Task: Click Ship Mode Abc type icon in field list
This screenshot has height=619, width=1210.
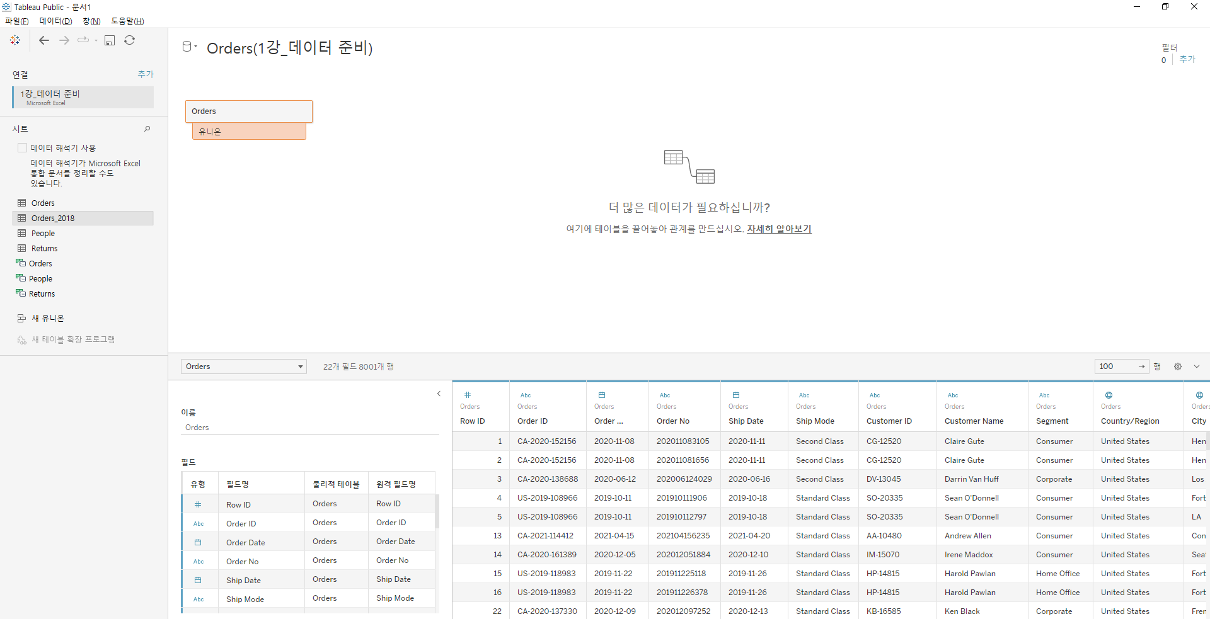Action: tap(199, 599)
